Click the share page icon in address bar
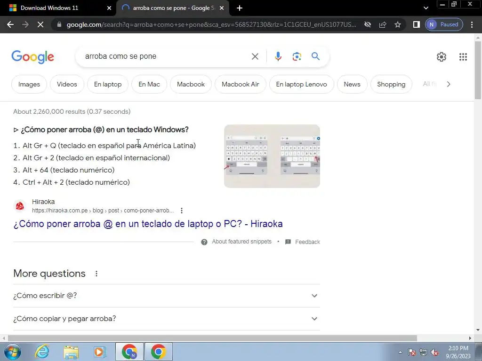 (x=383, y=24)
